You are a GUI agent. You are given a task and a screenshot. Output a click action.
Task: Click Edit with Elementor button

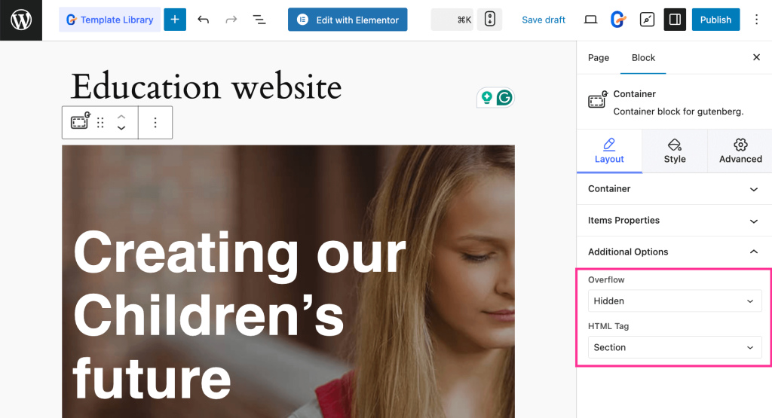coord(348,20)
